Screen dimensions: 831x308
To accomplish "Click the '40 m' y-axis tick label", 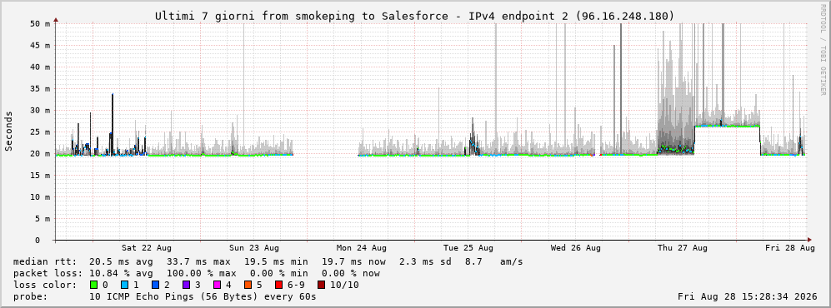I will coord(40,67).
